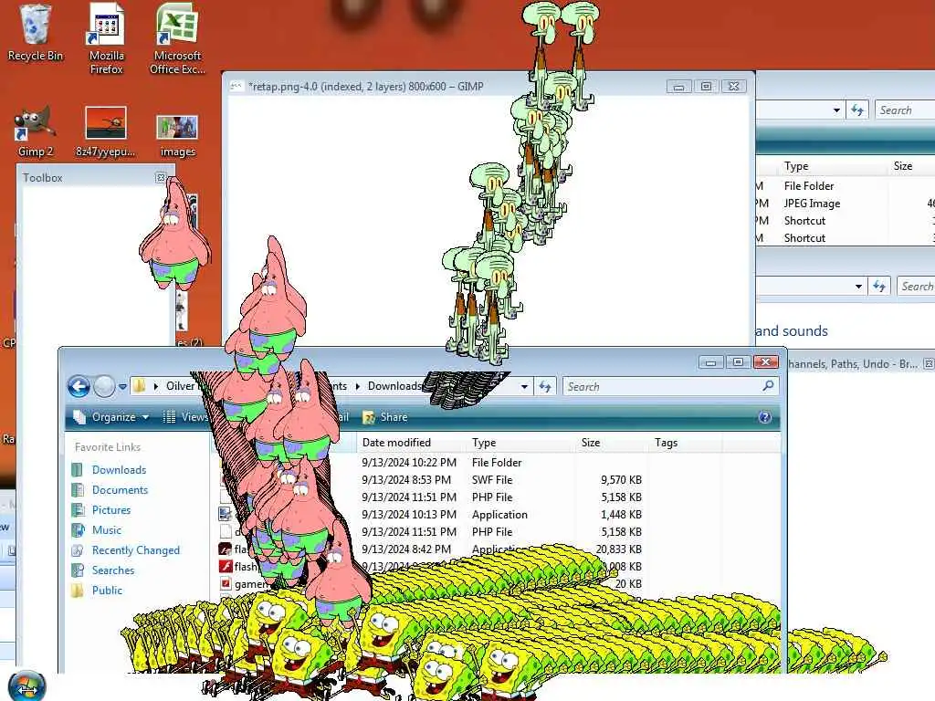The image size is (935, 701).
Task: Click the 'and sounds' link
Action: [792, 330]
